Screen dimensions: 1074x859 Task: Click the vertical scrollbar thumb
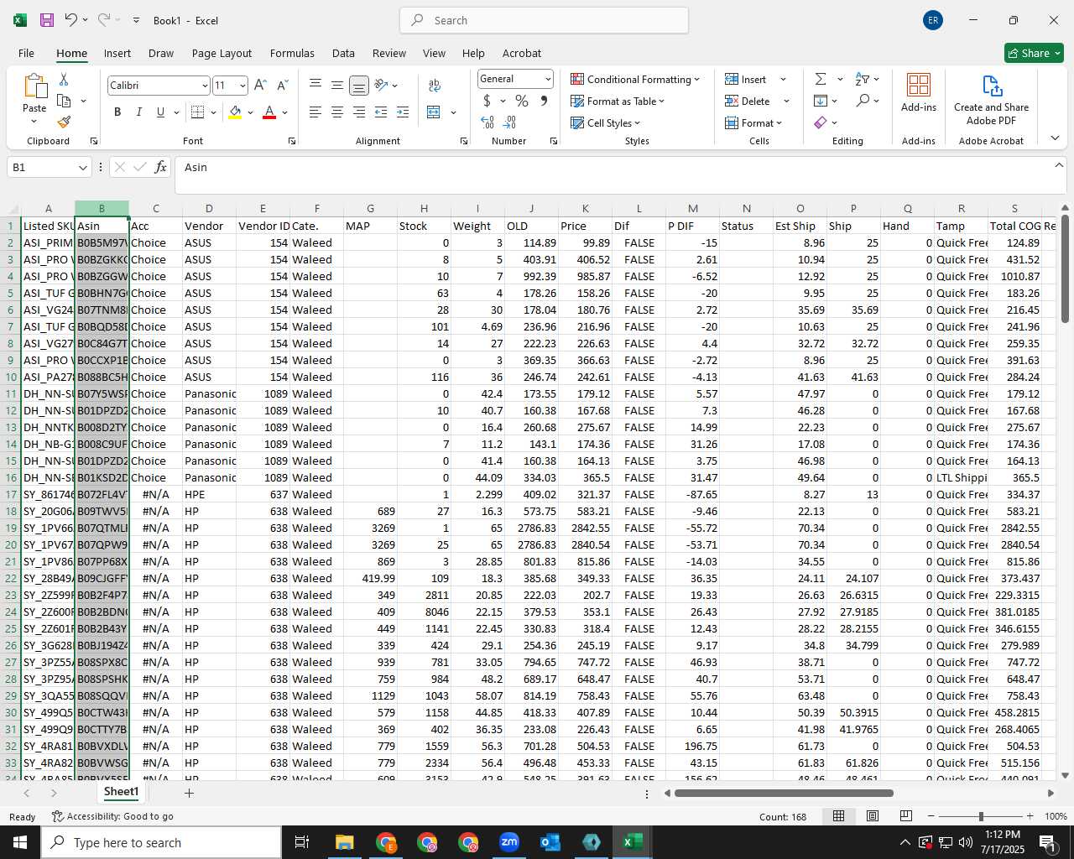pyautogui.click(x=1065, y=268)
